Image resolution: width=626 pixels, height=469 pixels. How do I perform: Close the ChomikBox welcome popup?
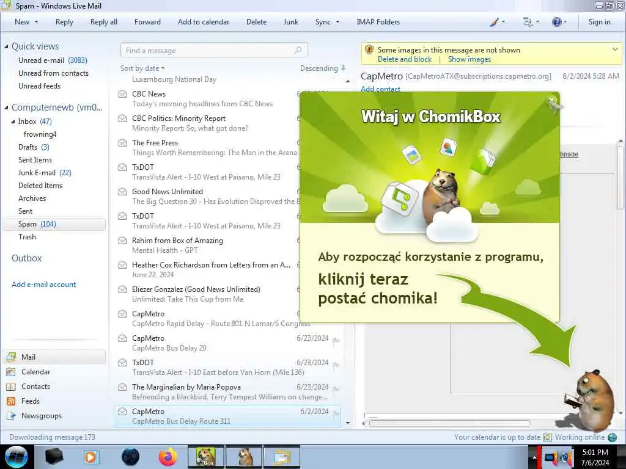point(552,100)
